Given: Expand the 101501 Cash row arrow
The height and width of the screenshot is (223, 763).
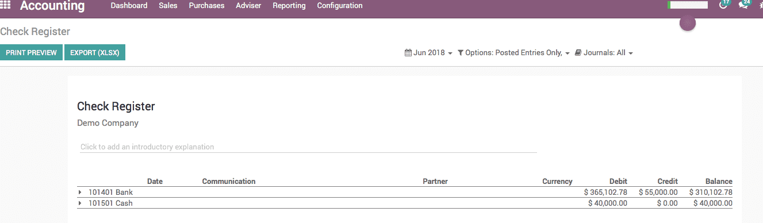Looking at the screenshot, I should click(x=80, y=203).
